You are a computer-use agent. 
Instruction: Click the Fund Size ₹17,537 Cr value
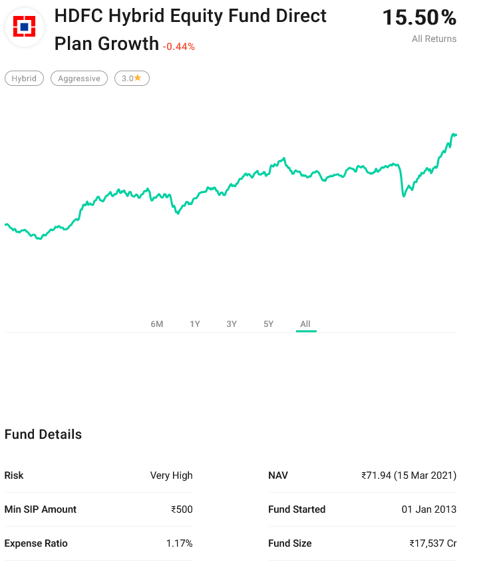click(x=432, y=543)
